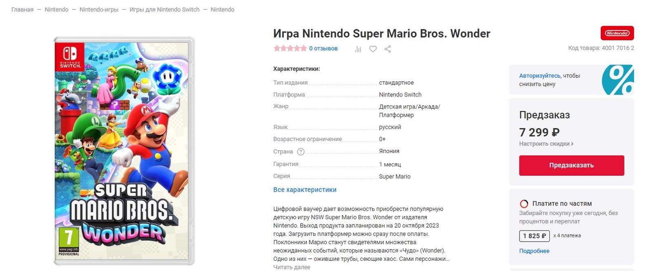The height and width of the screenshot is (271, 653).
Task: Click the compare chart icon
Action: [x=358, y=49]
